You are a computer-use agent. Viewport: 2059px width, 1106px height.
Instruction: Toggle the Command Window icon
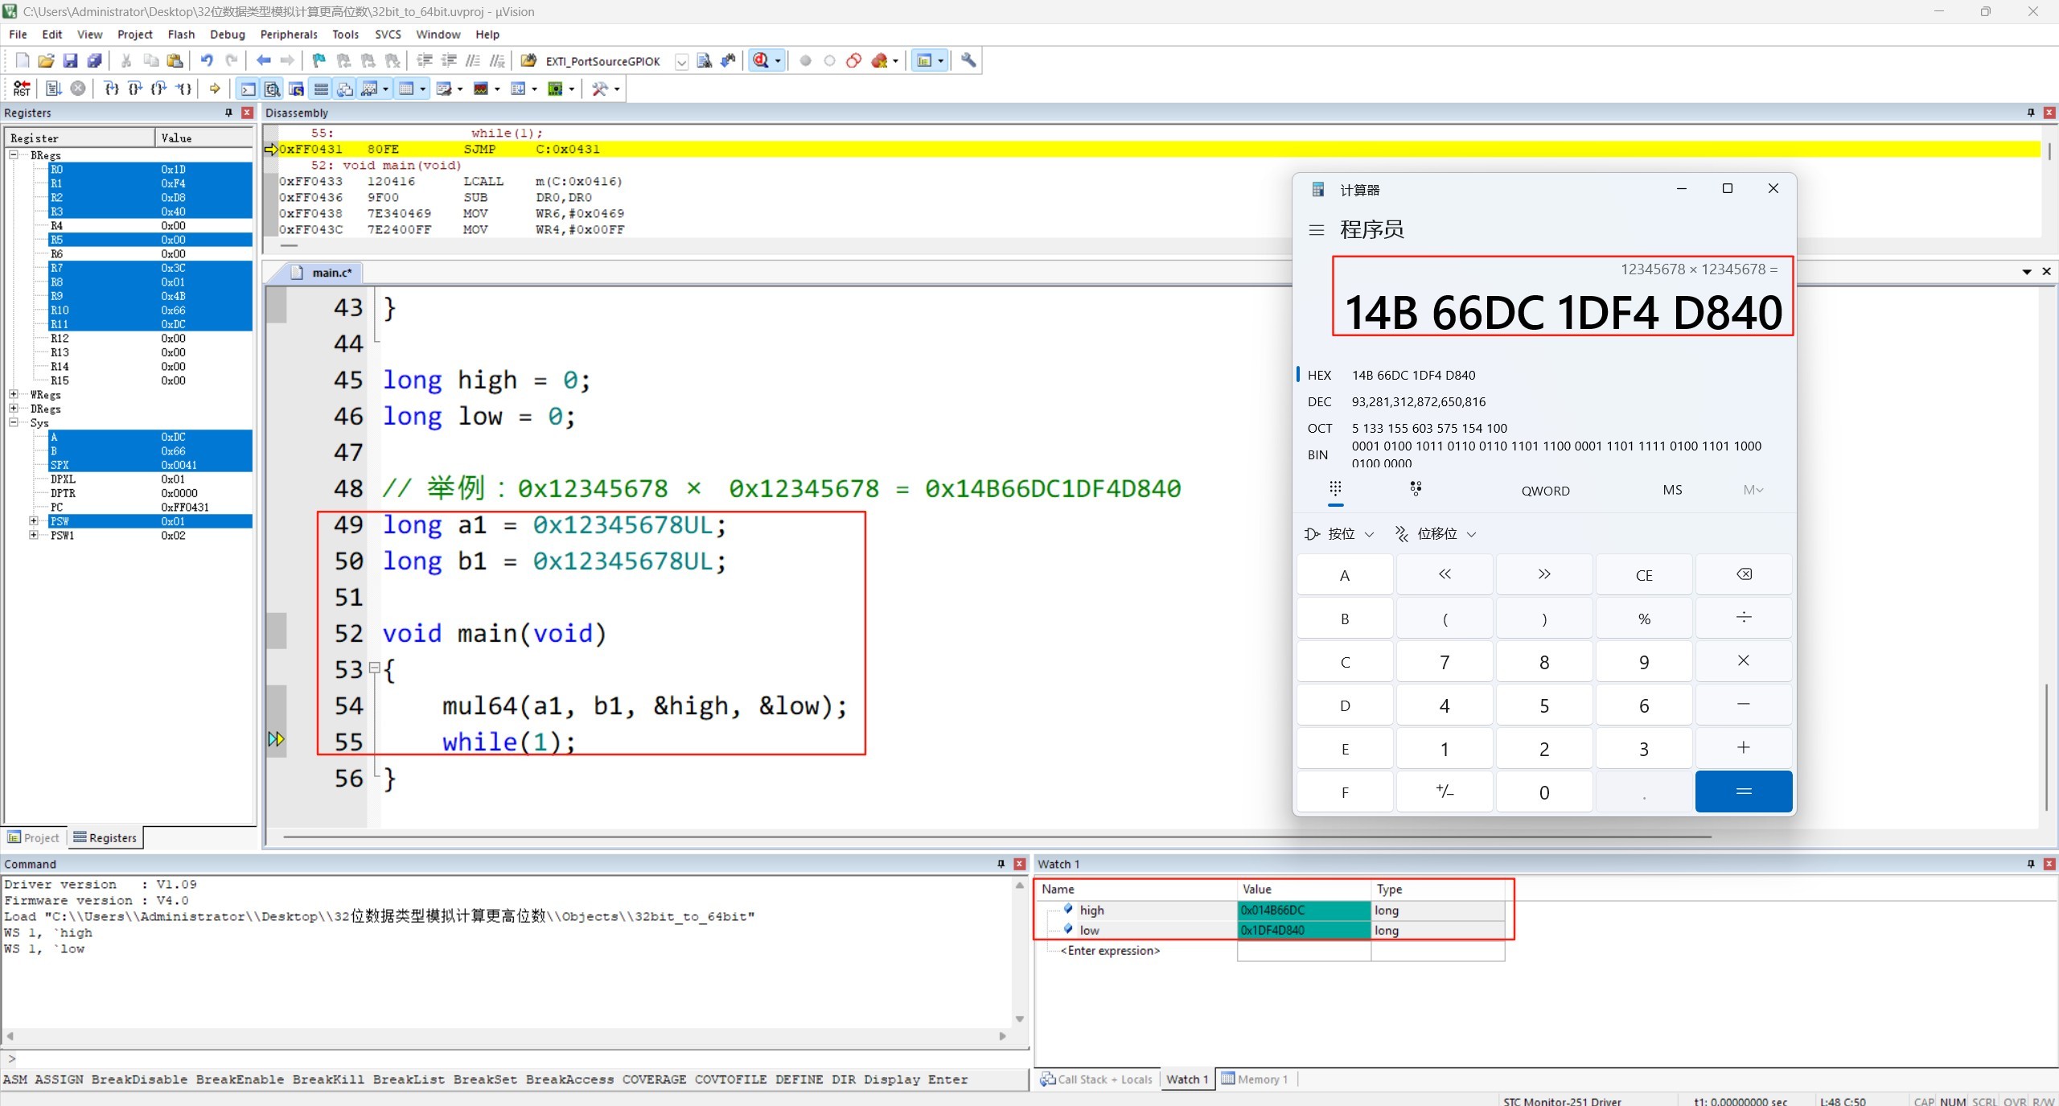(249, 88)
